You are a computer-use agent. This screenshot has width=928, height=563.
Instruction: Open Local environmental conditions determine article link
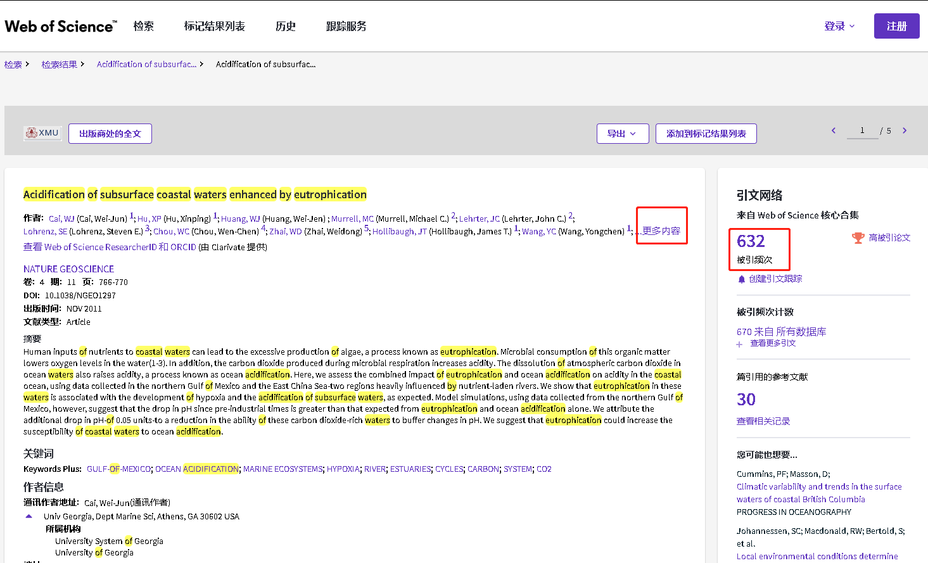tap(817, 557)
